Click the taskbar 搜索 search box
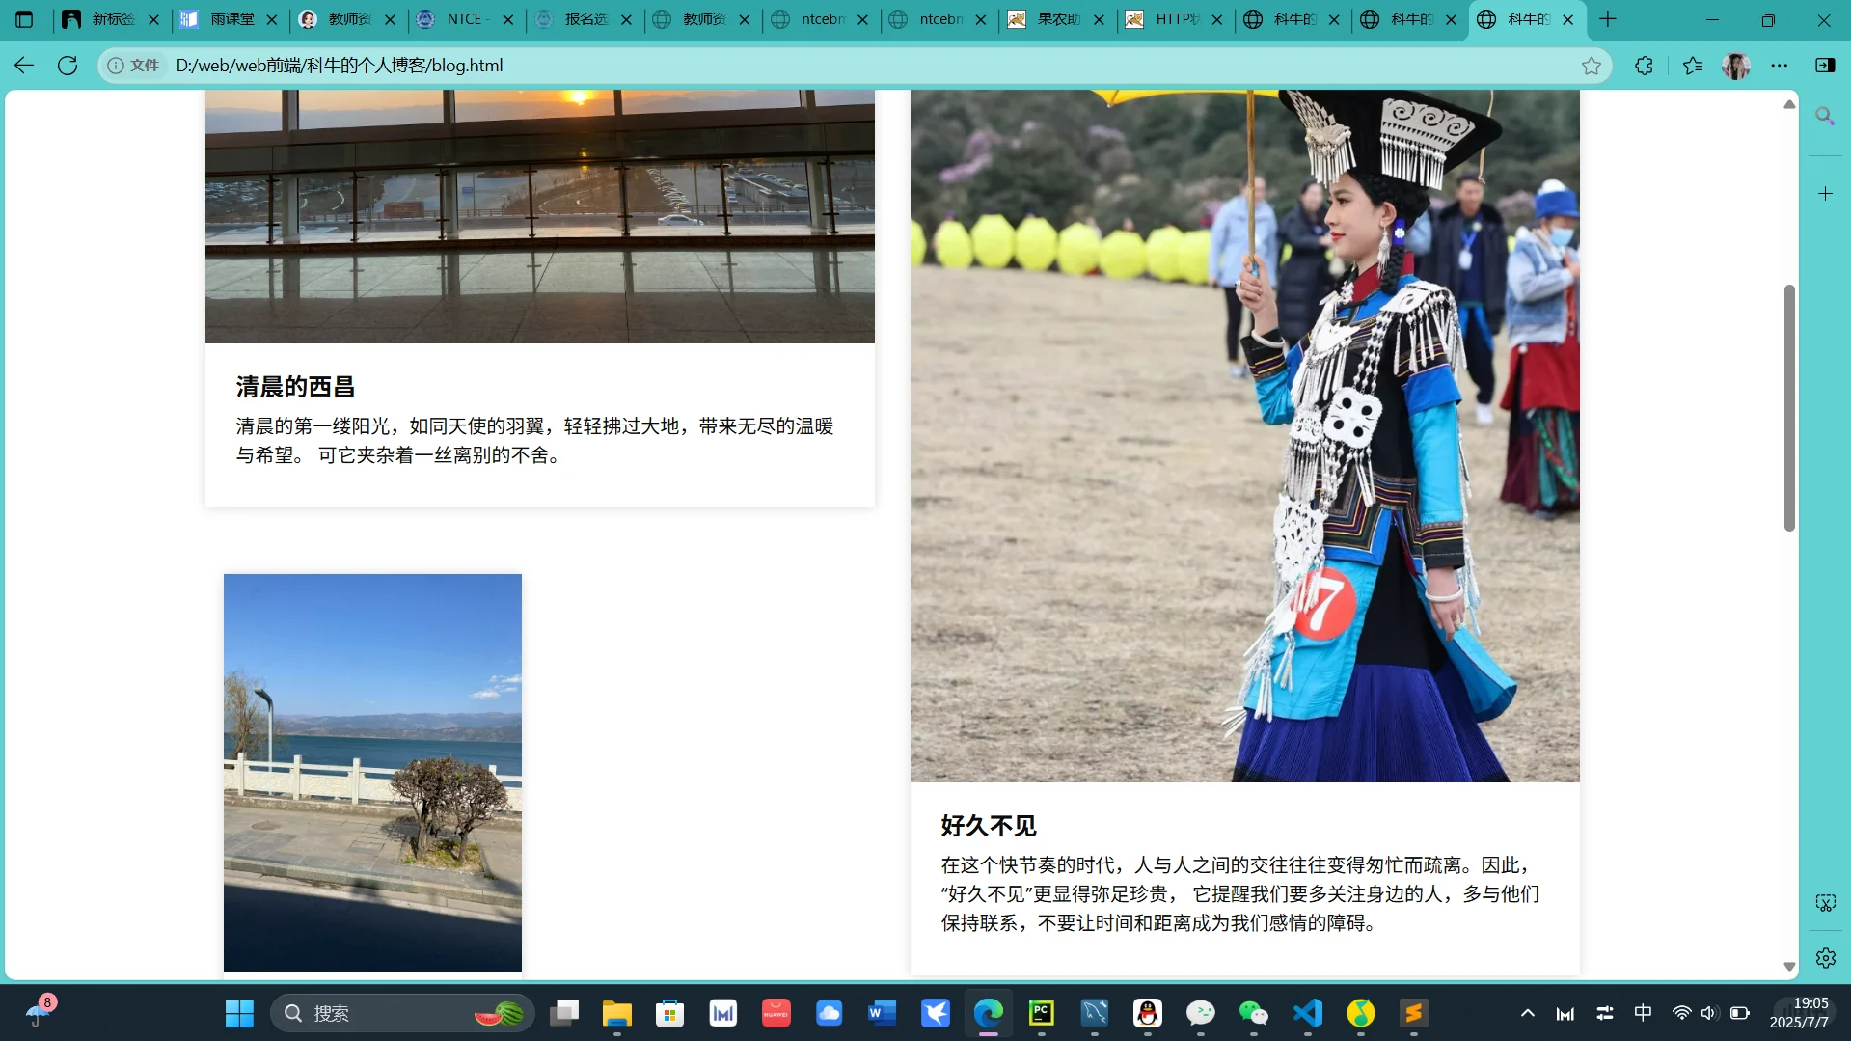The image size is (1851, 1041). pyautogui.click(x=402, y=1013)
